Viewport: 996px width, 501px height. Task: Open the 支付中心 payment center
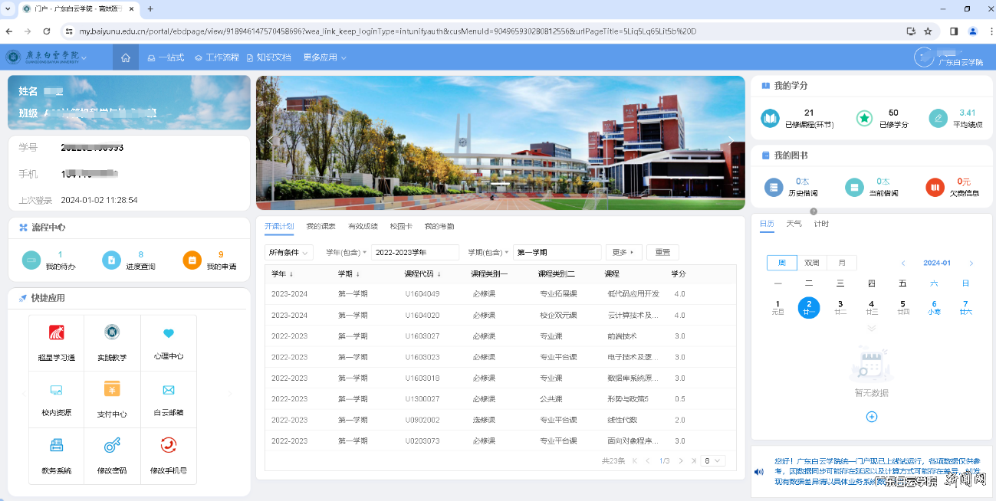[x=111, y=399]
